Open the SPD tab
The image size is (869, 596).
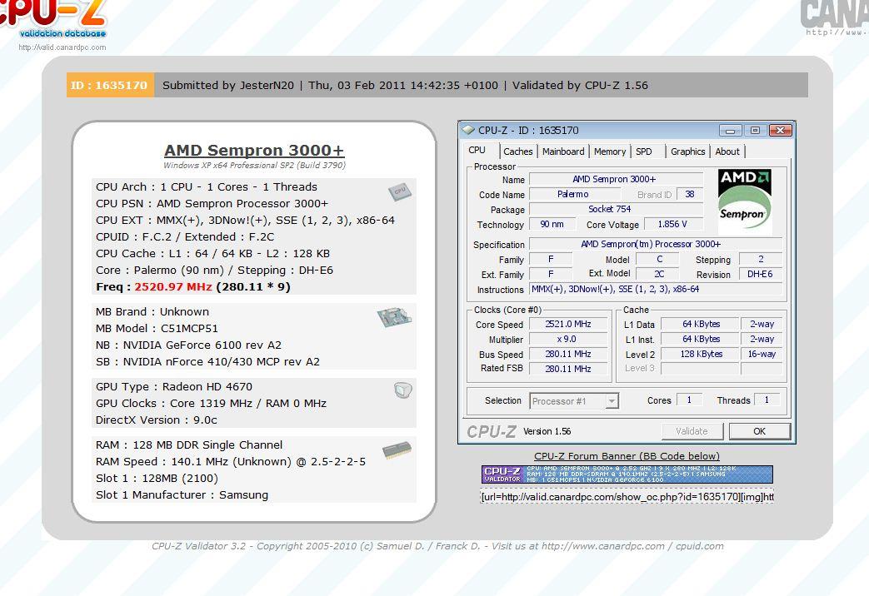coord(644,151)
